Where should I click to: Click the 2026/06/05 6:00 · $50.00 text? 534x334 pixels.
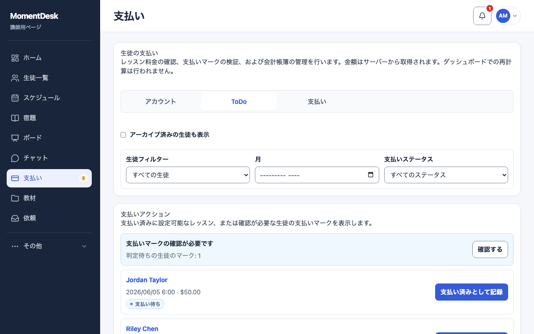pos(163,292)
